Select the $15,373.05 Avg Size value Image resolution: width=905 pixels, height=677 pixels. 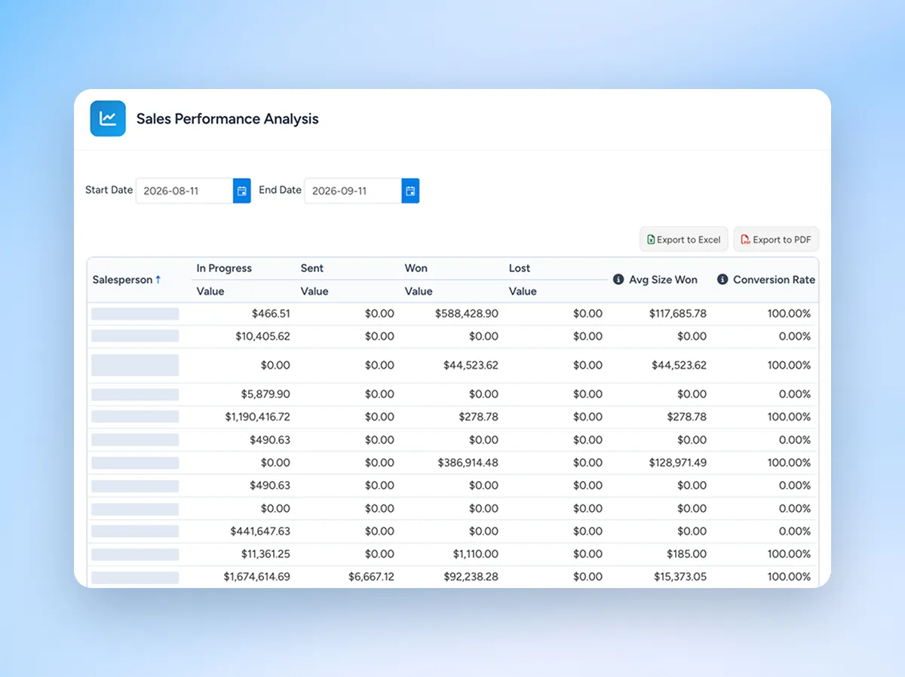681,577
